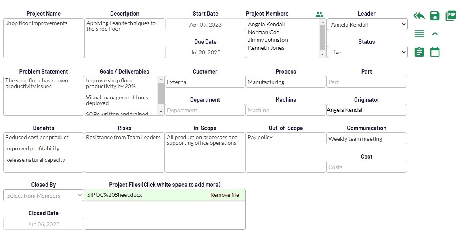Image resolution: width=466 pixels, height=235 pixels.
Task: Export the project to PDF
Action: pos(451,16)
